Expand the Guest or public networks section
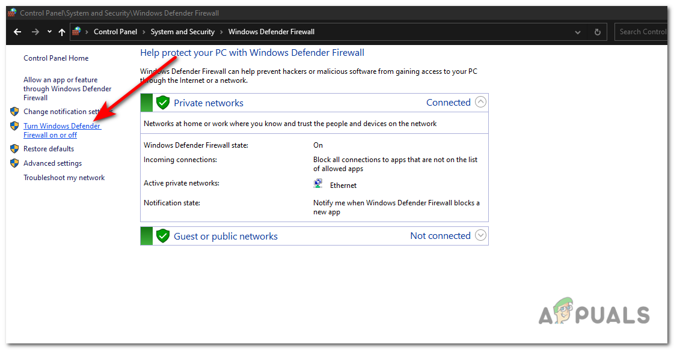This screenshot has width=674, height=350. pyautogui.click(x=480, y=235)
